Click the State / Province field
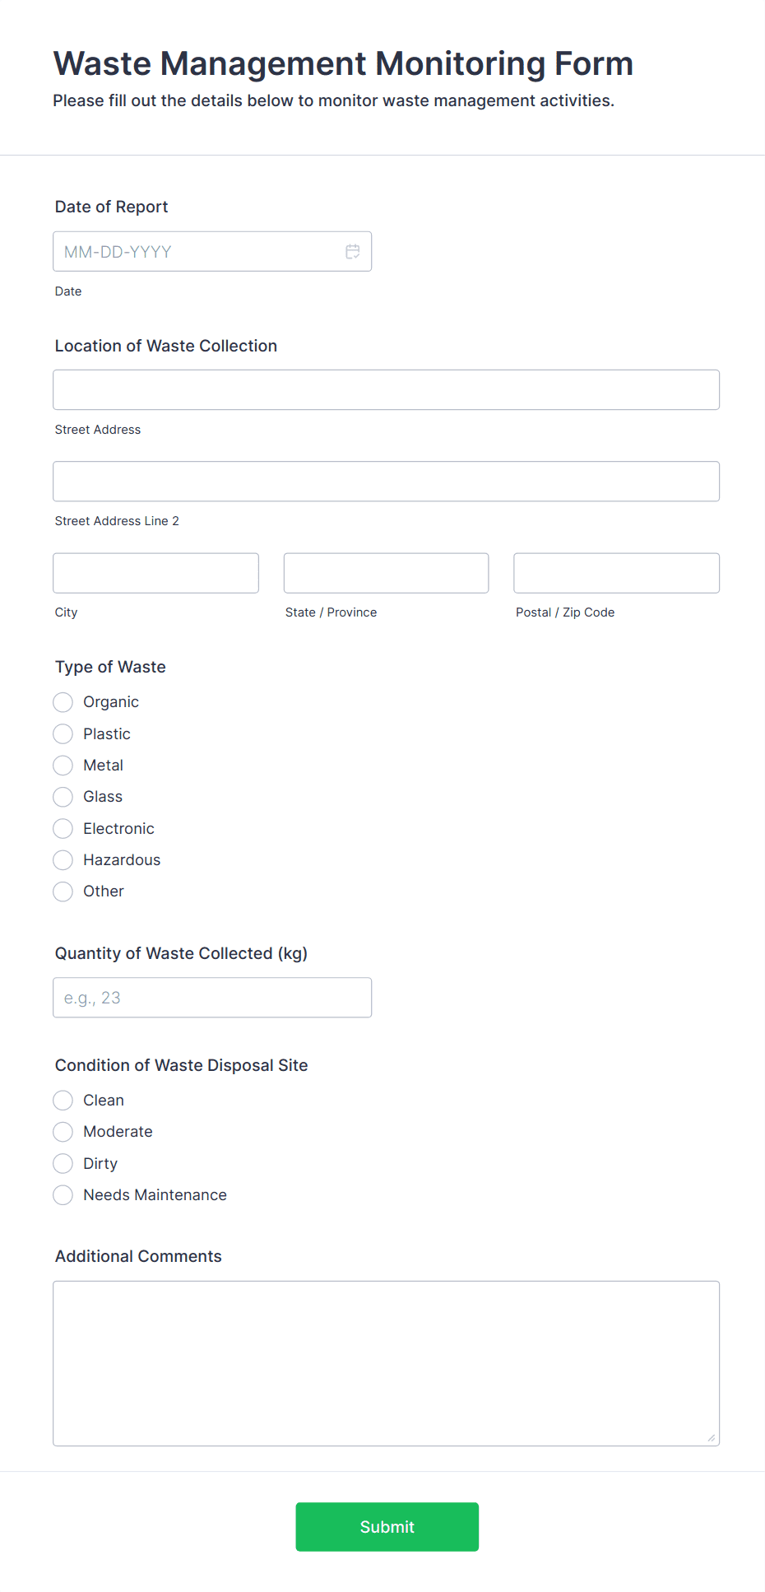This screenshot has width=765, height=1592. 386,573
